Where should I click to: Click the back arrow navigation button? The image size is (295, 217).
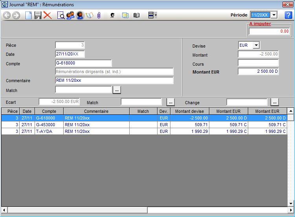[x=7, y=15]
